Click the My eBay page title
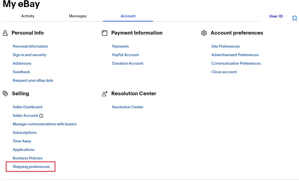Image resolution: width=299 pixels, height=181 pixels. click(21, 4)
